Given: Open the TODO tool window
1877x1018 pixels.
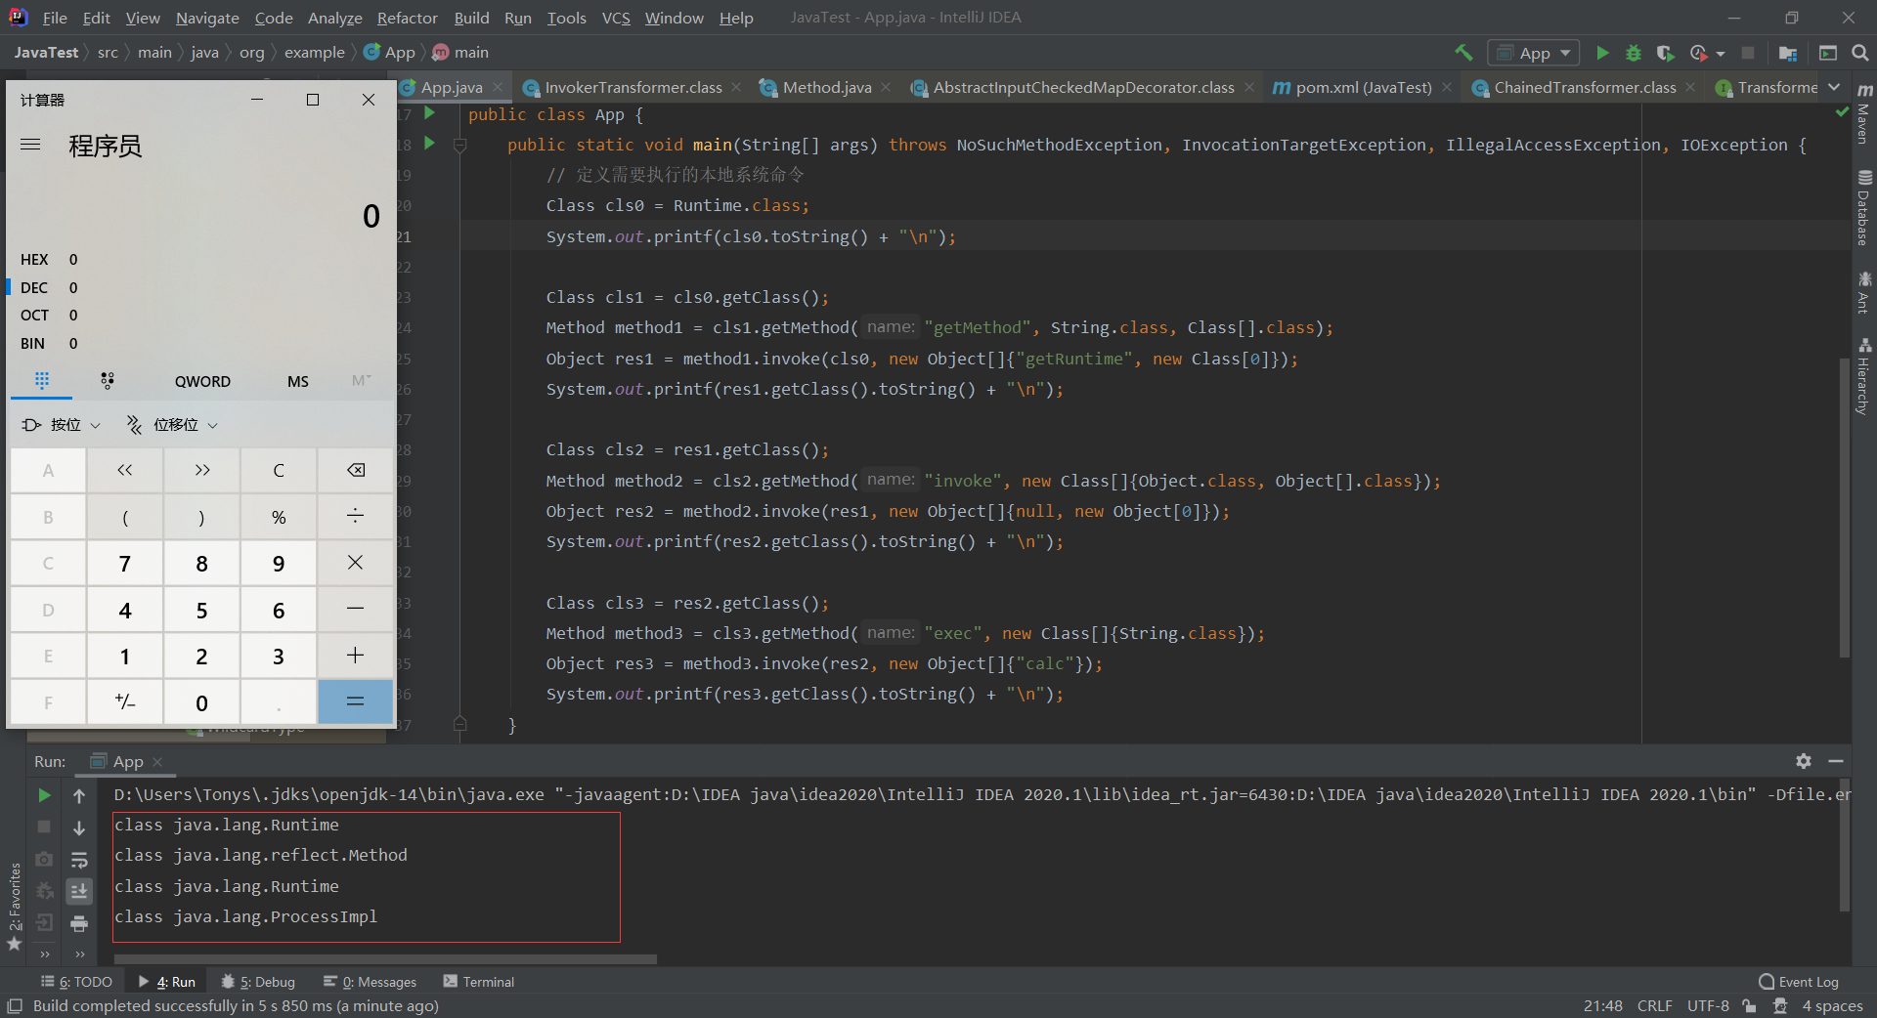Looking at the screenshot, I should (77, 982).
